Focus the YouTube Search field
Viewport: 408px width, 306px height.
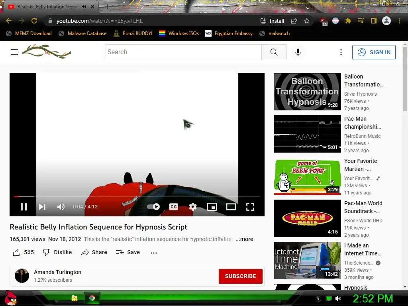183,52
